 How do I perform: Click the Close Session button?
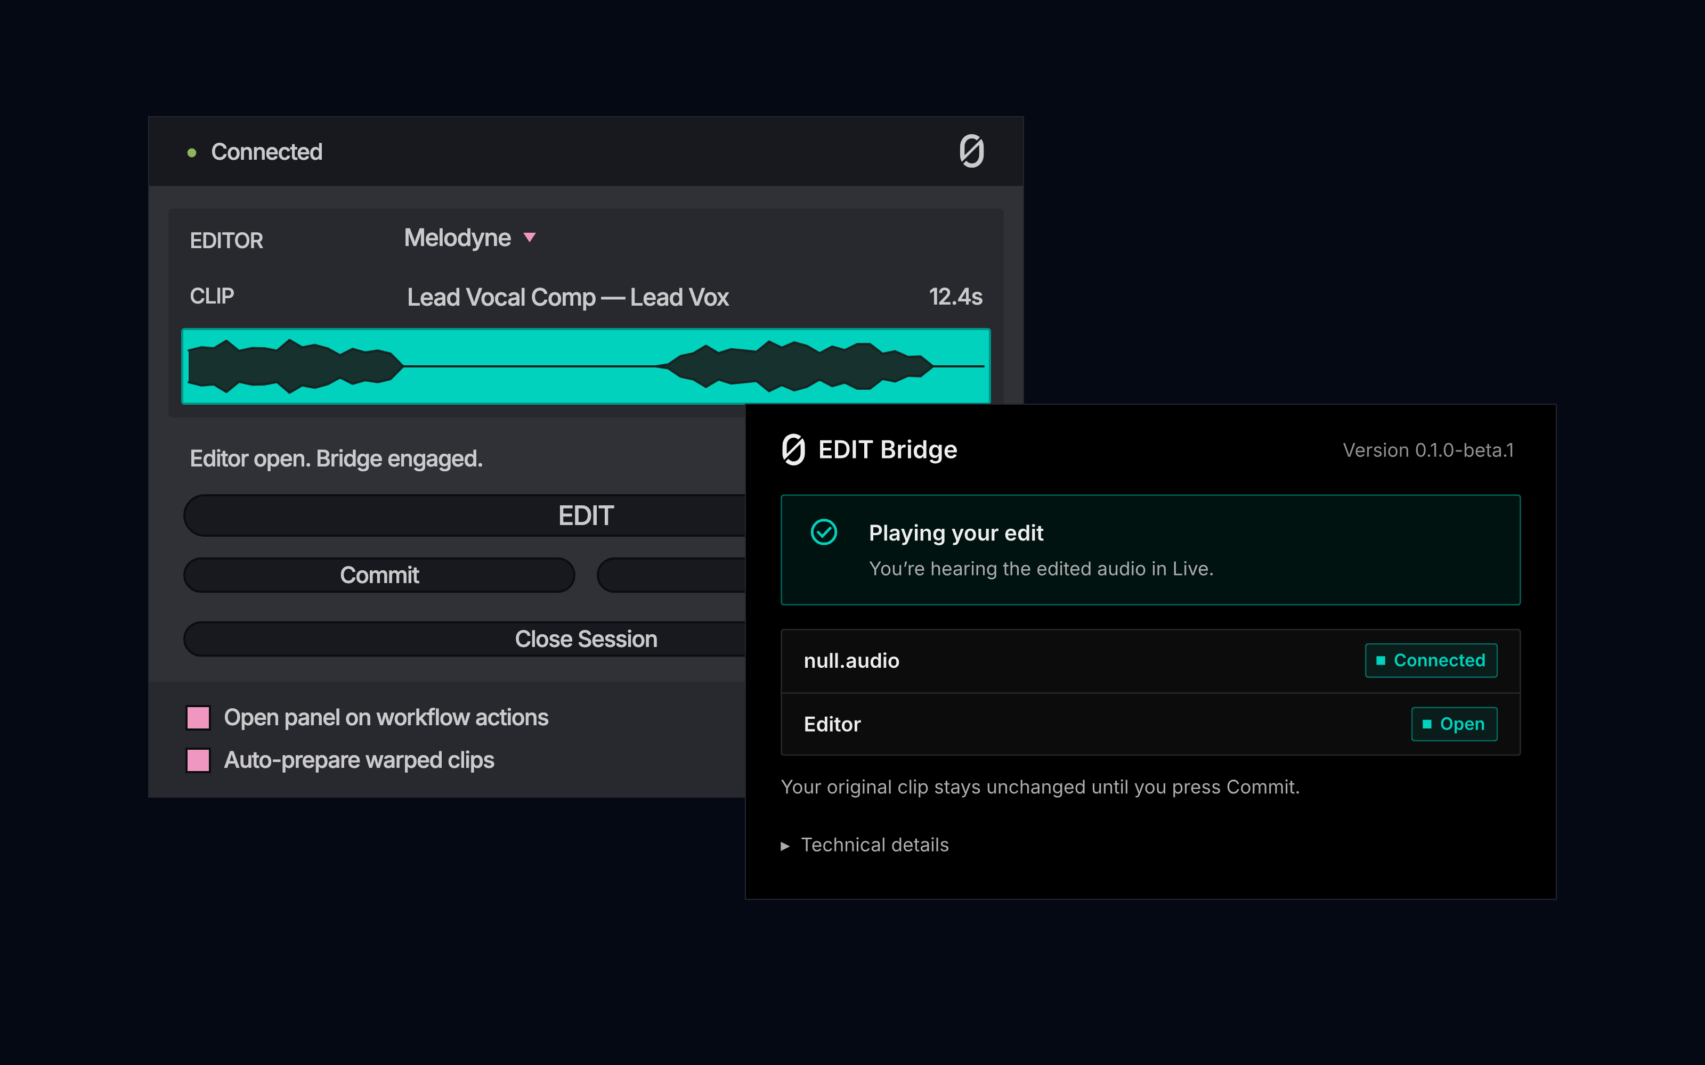[x=464, y=639]
